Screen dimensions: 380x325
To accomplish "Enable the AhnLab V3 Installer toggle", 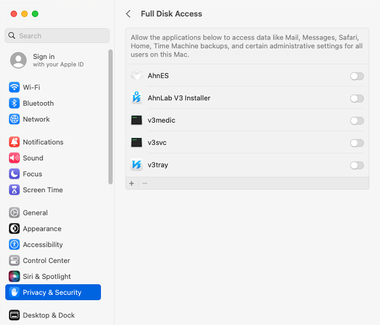I will pyautogui.click(x=357, y=99).
